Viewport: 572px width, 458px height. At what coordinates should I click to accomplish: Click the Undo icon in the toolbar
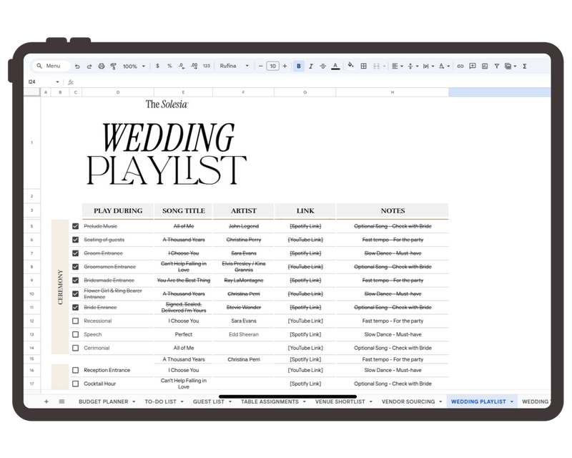click(77, 66)
